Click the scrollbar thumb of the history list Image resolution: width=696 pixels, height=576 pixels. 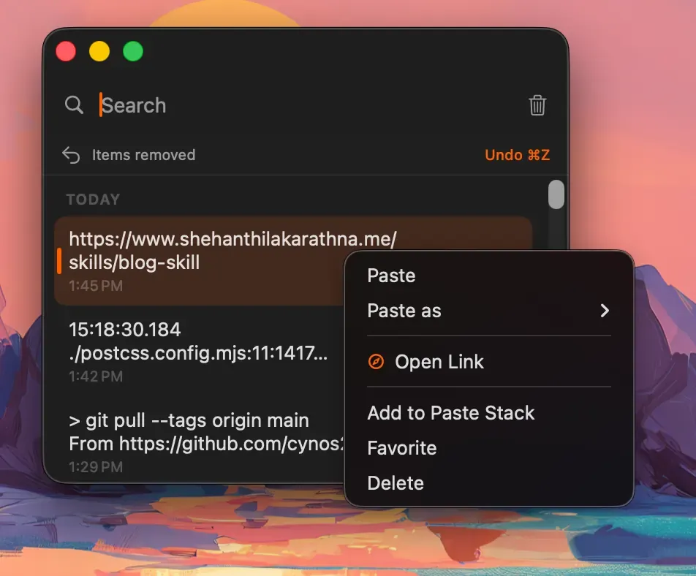(556, 194)
